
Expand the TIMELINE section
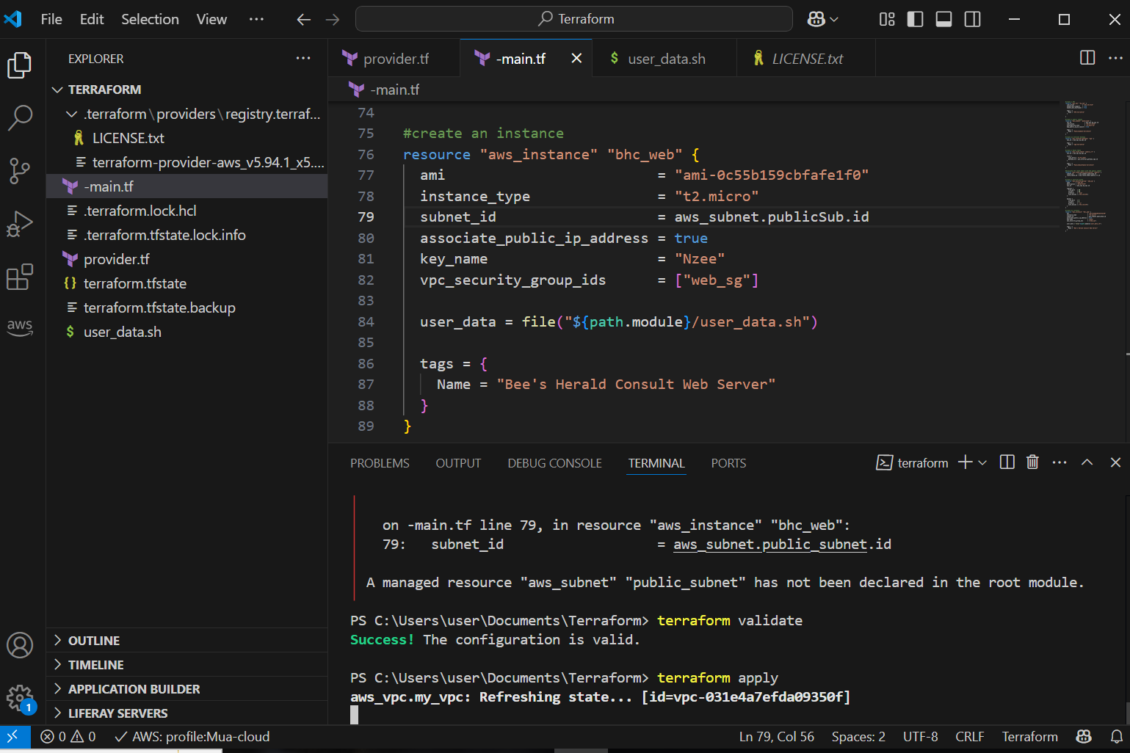[187, 665]
